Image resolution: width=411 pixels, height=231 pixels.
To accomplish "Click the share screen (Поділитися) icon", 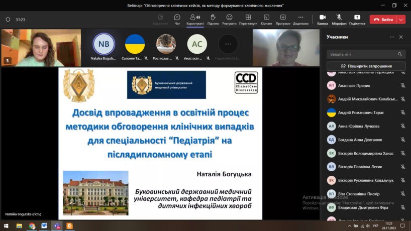I will pyautogui.click(x=357, y=19).
